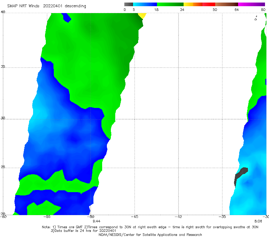Click the swath time label '9:44'

(x=97, y=221)
